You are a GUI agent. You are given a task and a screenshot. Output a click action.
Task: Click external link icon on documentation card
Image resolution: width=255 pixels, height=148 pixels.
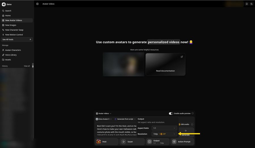(x=182, y=57)
